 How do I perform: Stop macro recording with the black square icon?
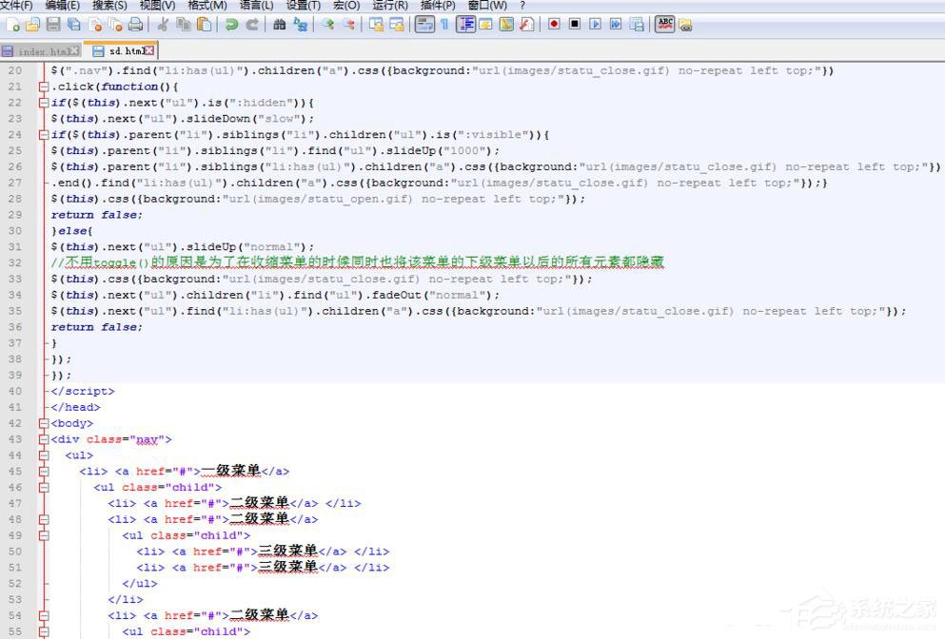tap(575, 26)
